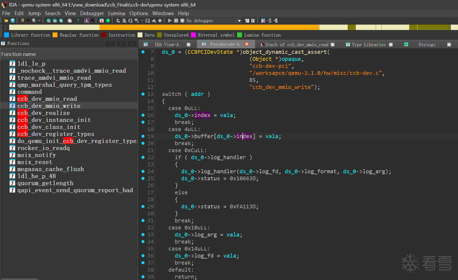Start process with the play button
The width and height of the screenshot is (458, 280).
pos(170,21)
